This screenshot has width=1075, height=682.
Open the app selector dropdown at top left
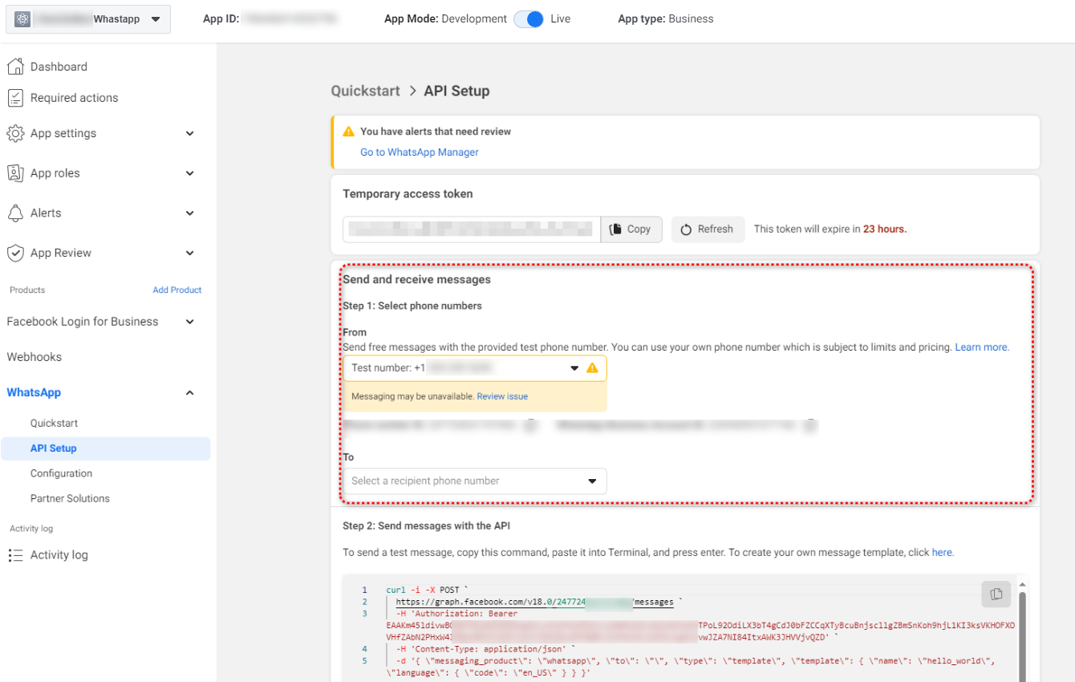pyautogui.click(x=88, y=19)
